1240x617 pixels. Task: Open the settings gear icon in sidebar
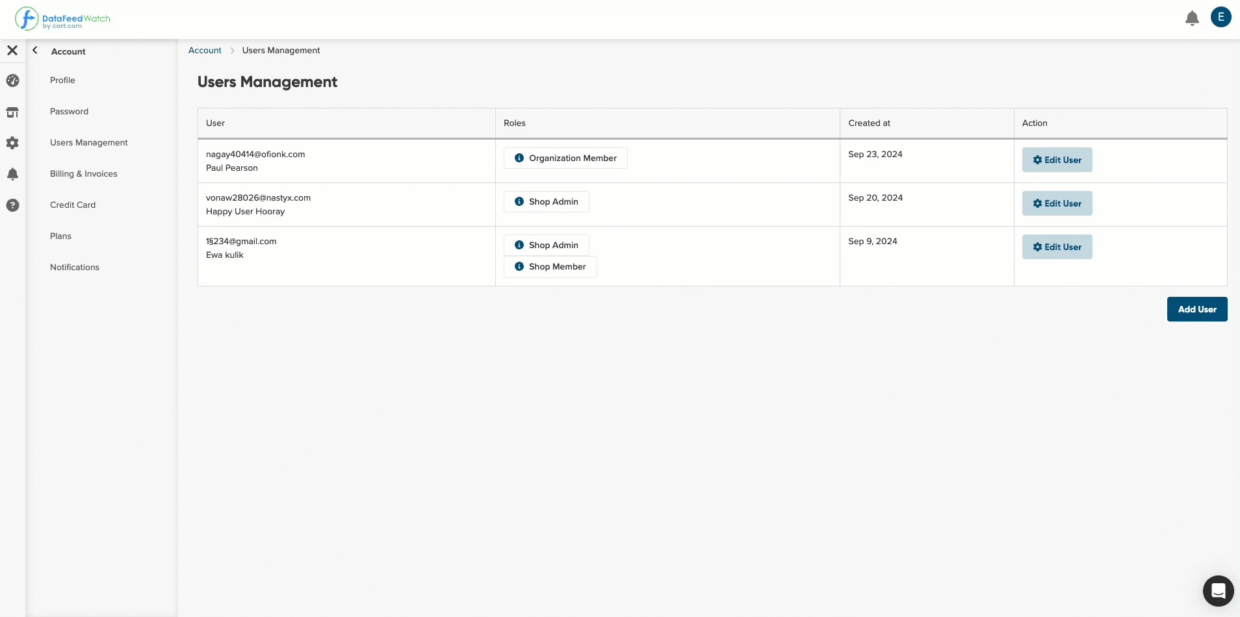coord(12,143)
